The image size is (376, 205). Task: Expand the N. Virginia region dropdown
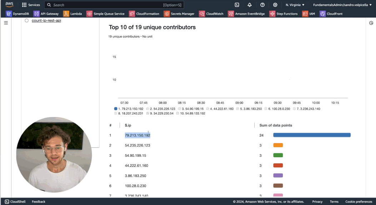(295, 5)
